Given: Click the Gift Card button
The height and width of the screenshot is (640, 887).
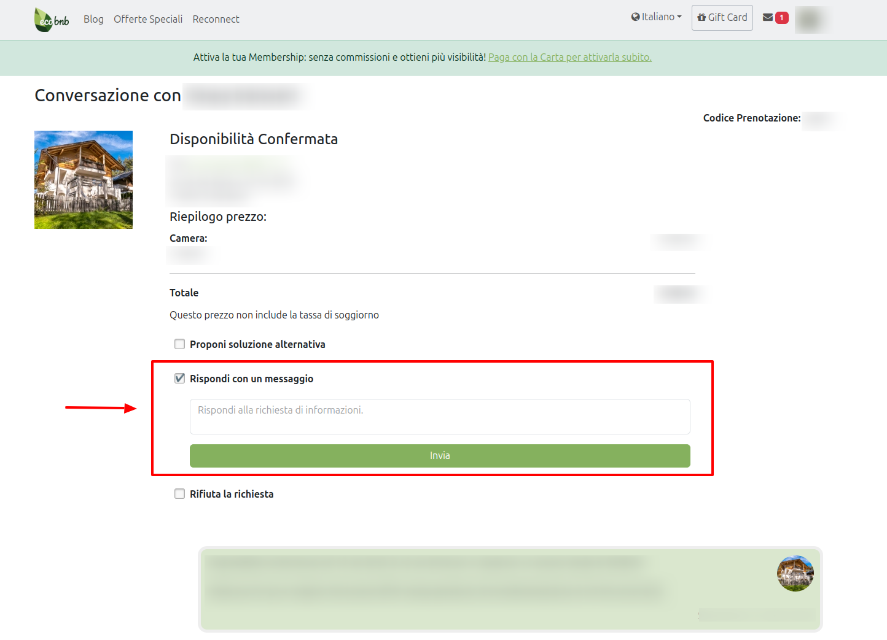Looking at the screenshot, I should [722, 18].
